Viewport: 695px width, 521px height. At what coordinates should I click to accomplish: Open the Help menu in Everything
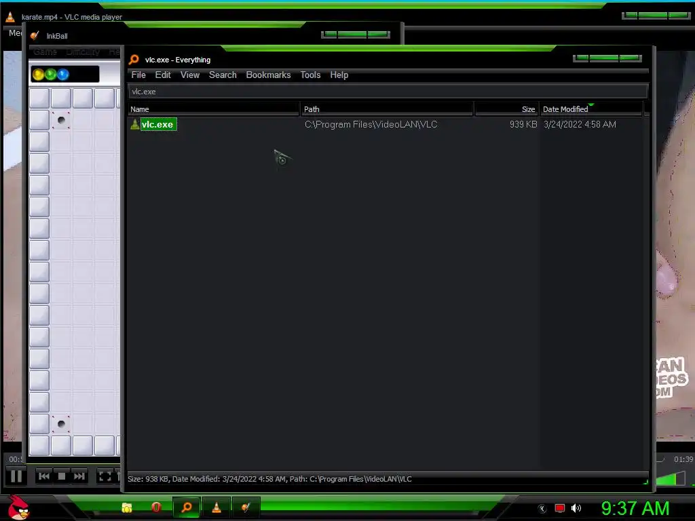[339, 75]
